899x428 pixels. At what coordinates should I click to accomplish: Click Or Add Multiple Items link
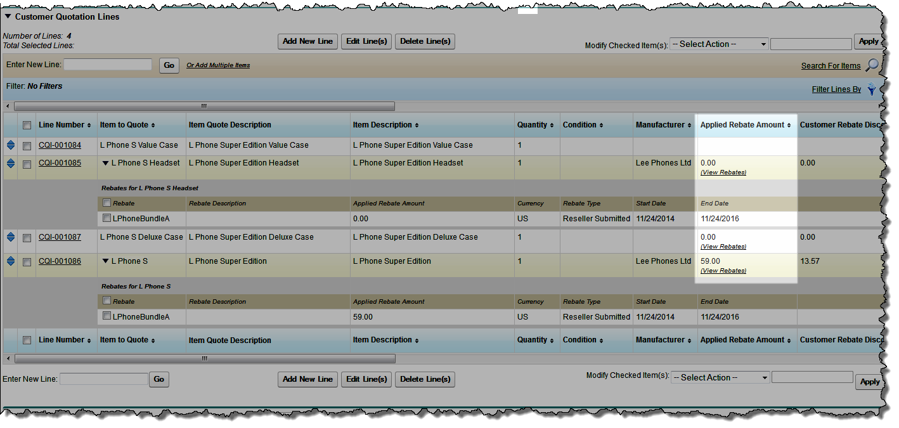[218, 65]
